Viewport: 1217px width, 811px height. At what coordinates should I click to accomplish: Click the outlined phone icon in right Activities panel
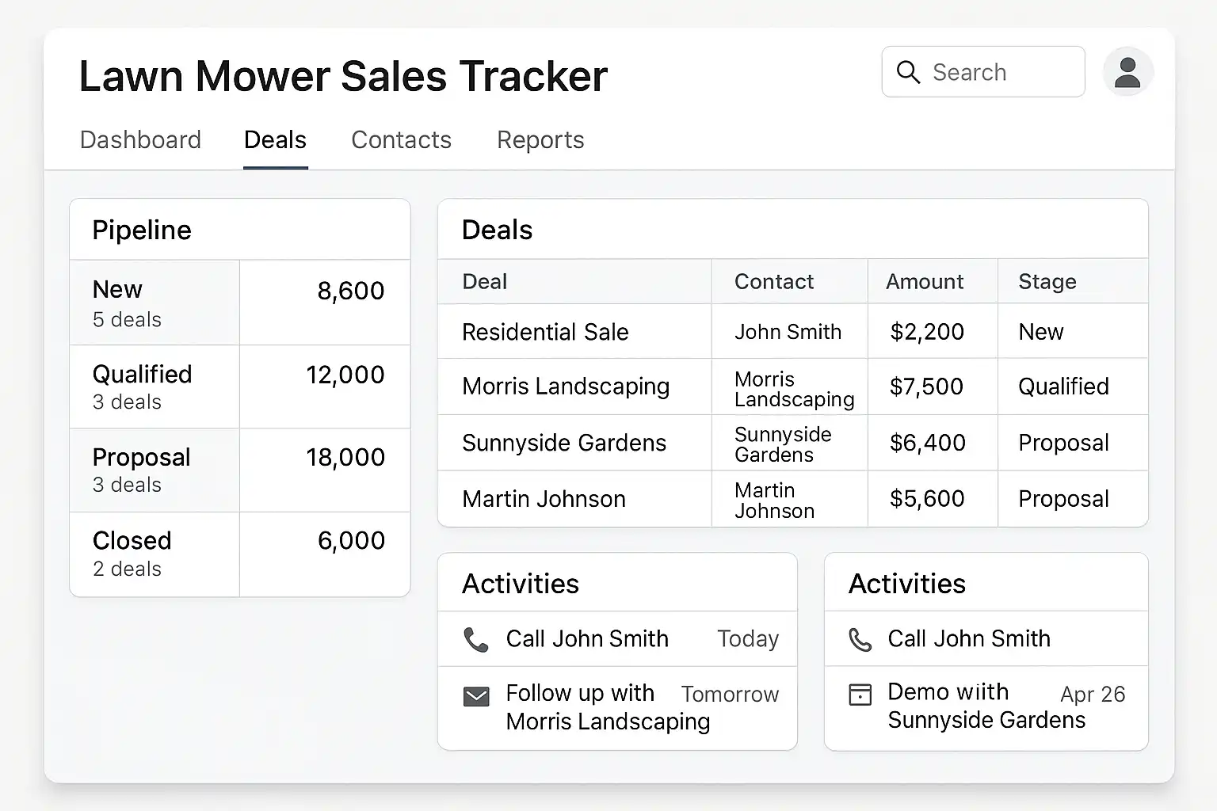(x=860, y=639)
